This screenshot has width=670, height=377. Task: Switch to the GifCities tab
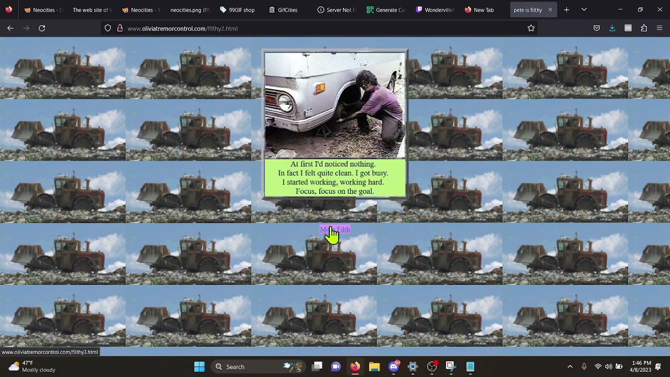point(287,9)
